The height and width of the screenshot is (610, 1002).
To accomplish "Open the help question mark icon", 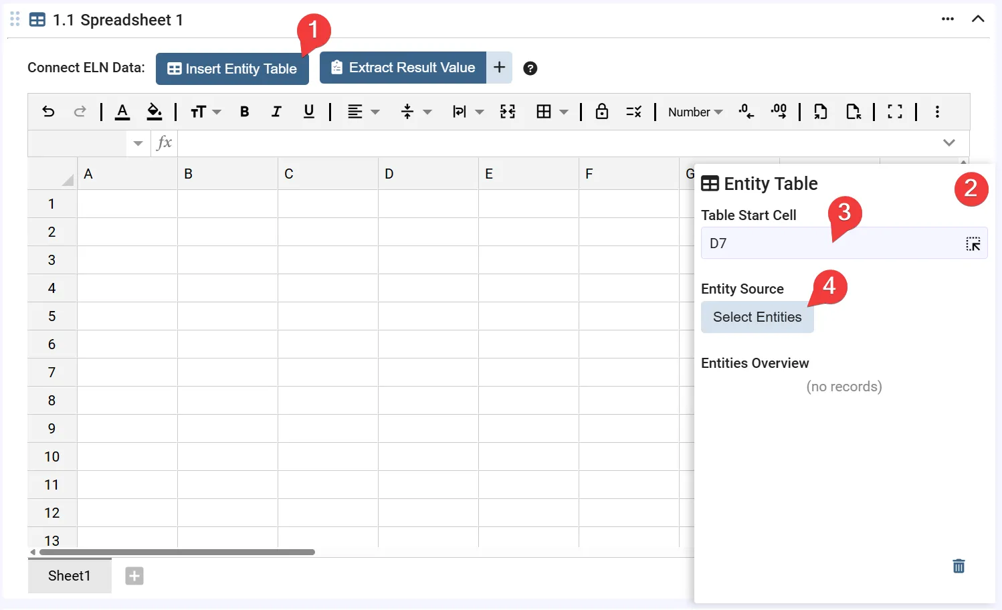I will [530, 68].
